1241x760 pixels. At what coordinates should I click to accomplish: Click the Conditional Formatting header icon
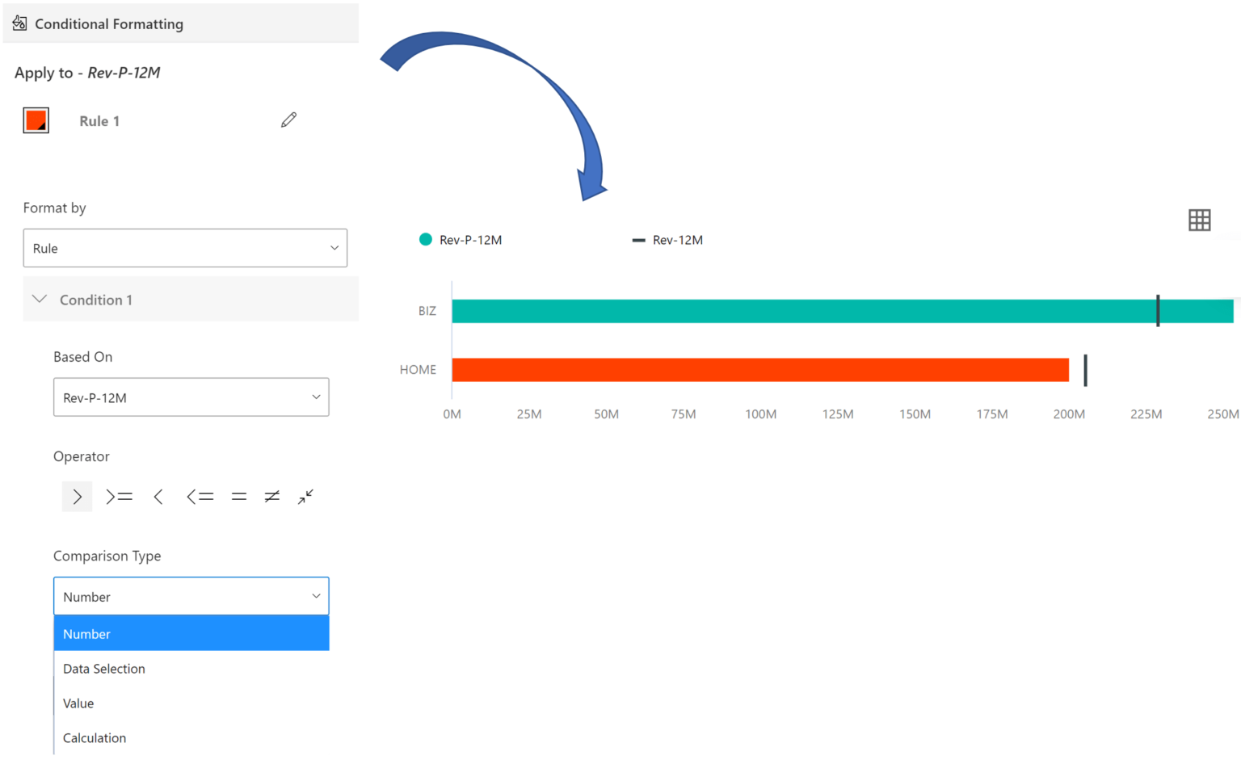point(20,23)
